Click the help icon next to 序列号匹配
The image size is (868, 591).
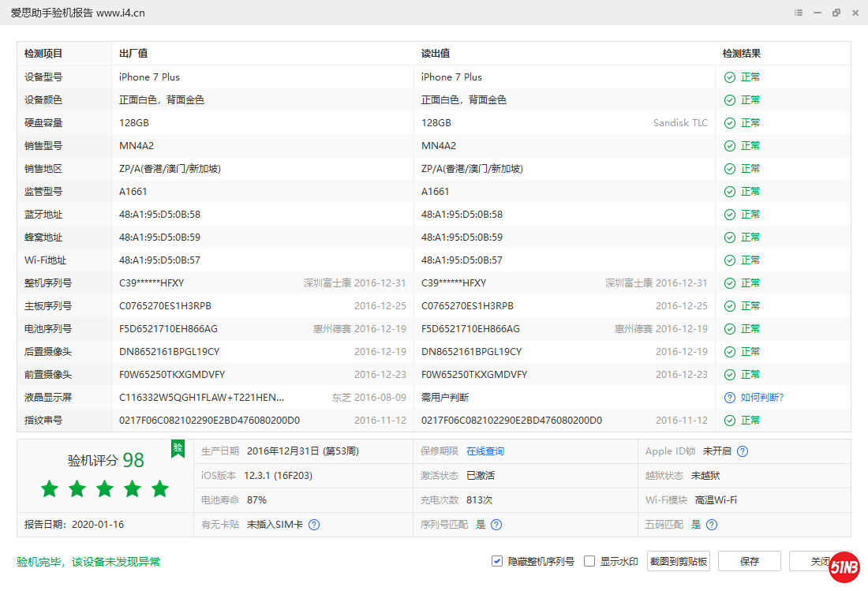click(x=496, y=524)
